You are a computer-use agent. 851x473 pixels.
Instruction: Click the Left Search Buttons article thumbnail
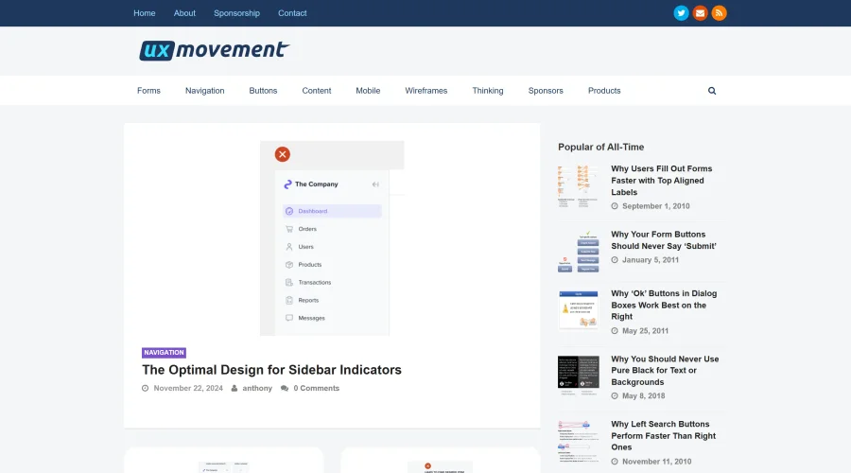(579, 441)
